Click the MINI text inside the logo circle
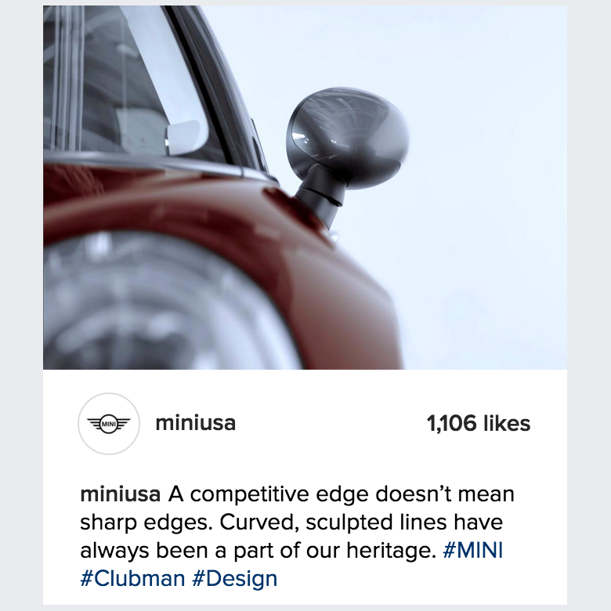This screenshot has width=611, height=611. click(x=109, y=424)
